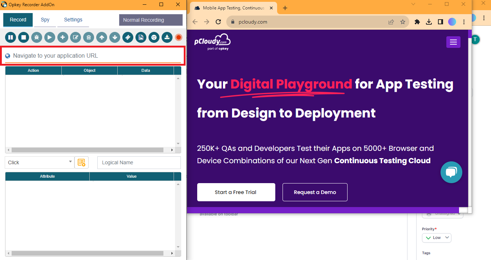
Task: Click the download icon in recorder toolbar
Action: click(167, 37)
